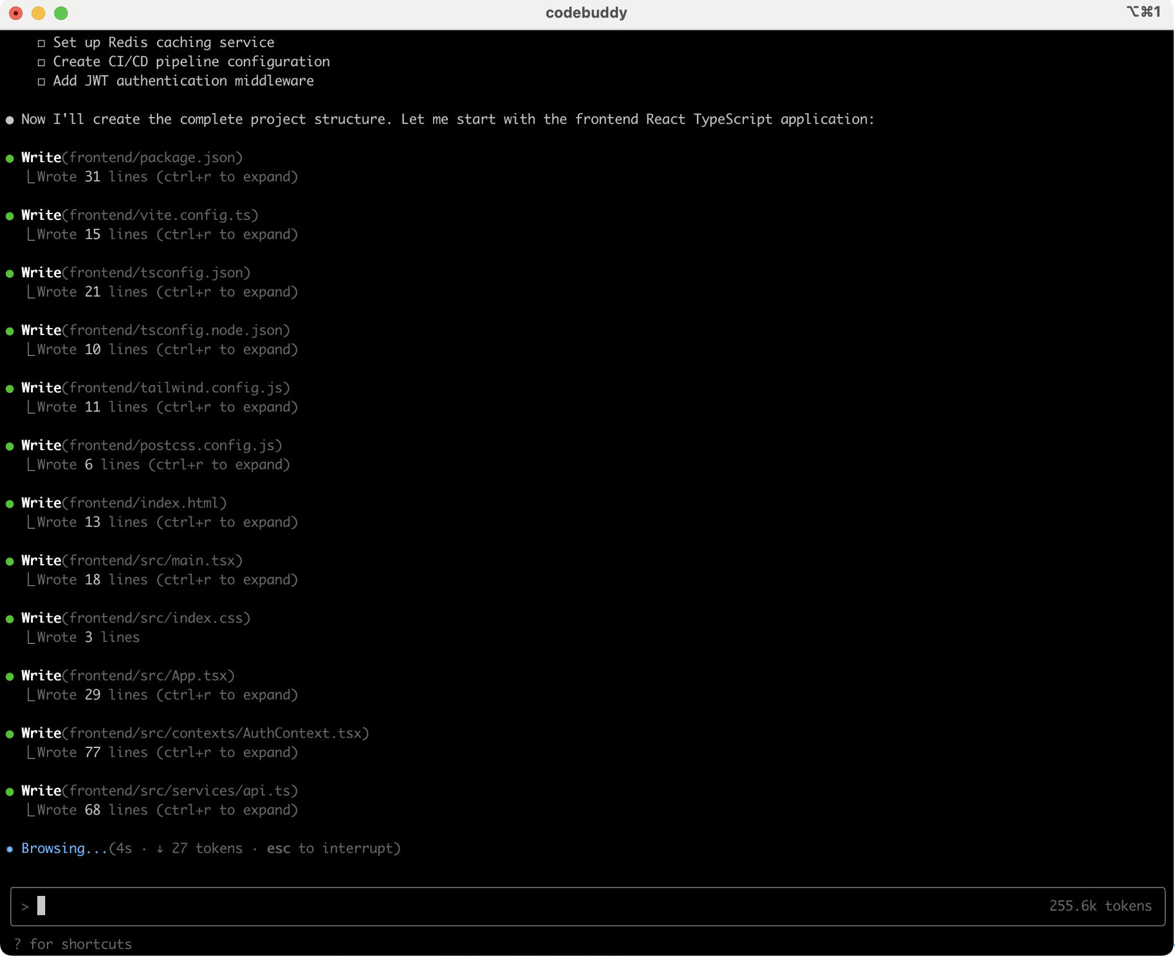1175x957 pixels.
Task: Click 'Write(frontend/src/App.tsx)' line
Action: [128, 676]
